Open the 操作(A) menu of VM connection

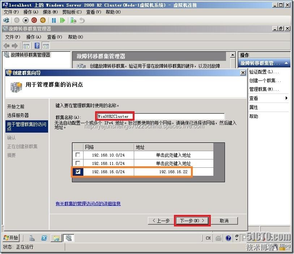tap(31, 12)
